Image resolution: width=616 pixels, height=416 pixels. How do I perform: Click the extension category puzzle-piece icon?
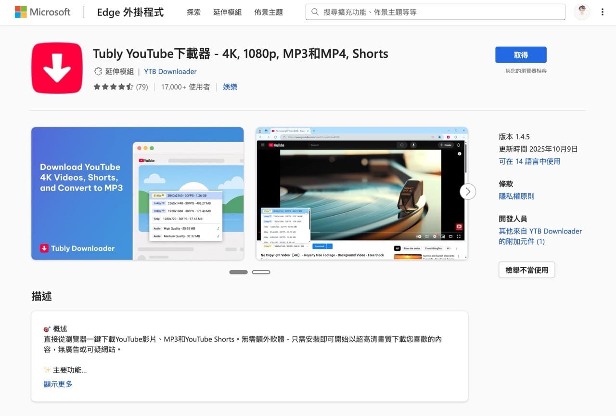(98, 71)
